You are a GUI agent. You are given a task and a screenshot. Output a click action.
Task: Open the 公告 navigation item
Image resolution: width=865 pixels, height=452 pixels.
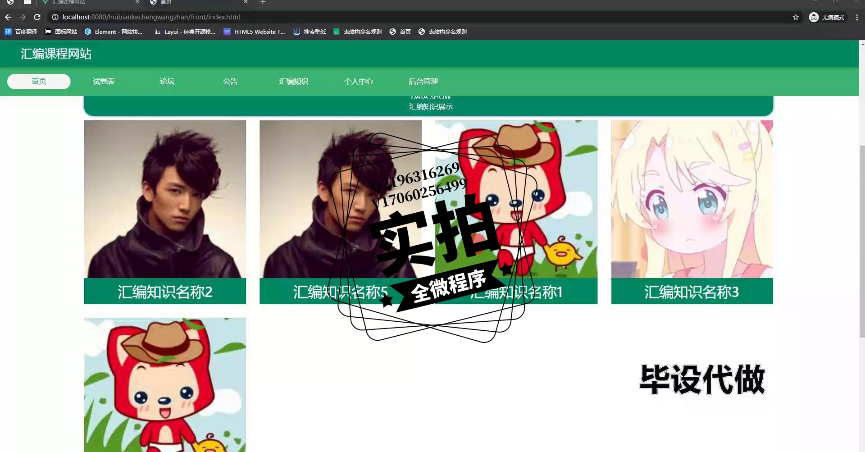230,81
